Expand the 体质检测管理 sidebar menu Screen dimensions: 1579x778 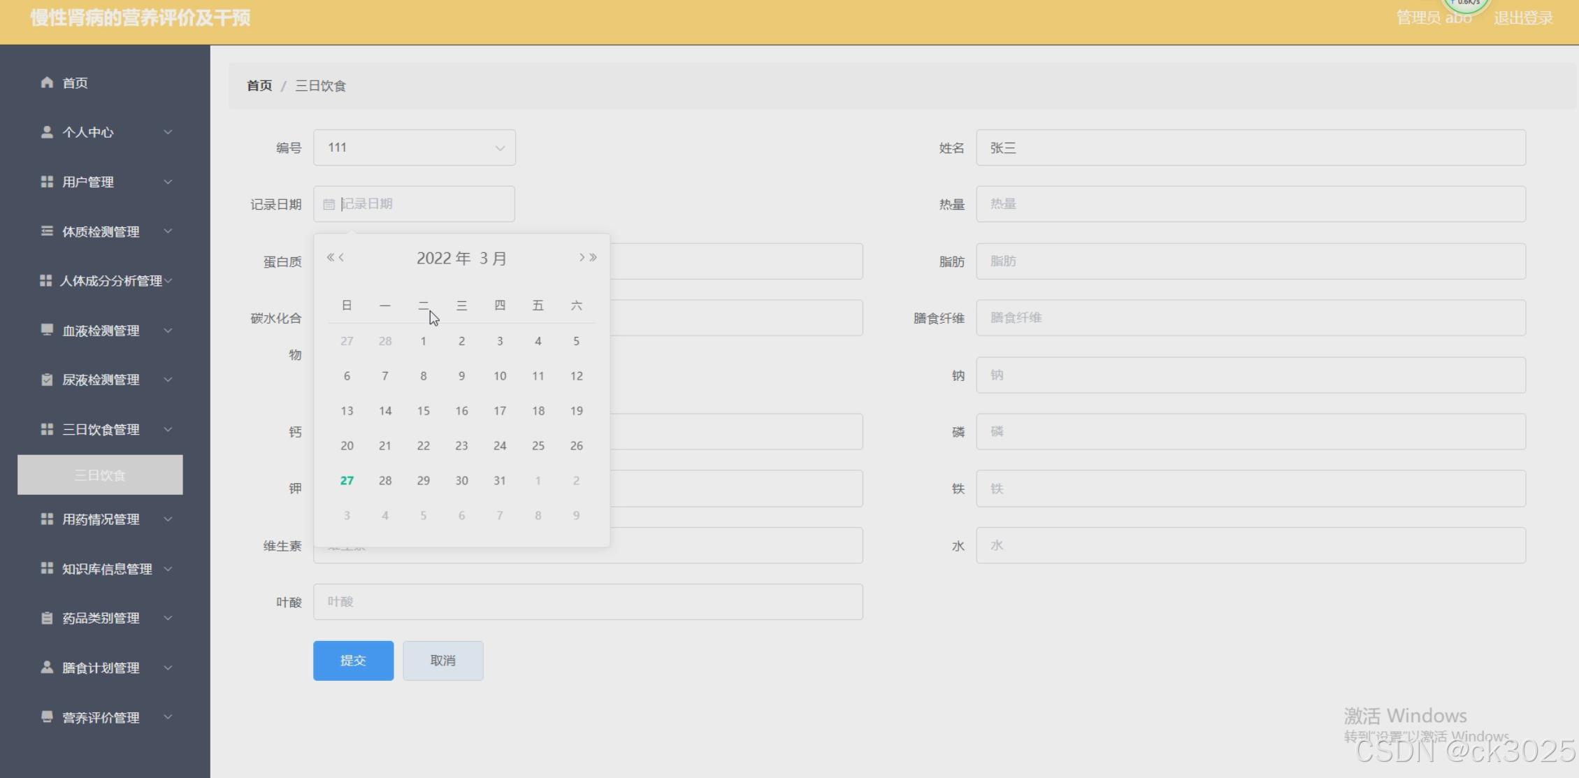coord(105,231)
